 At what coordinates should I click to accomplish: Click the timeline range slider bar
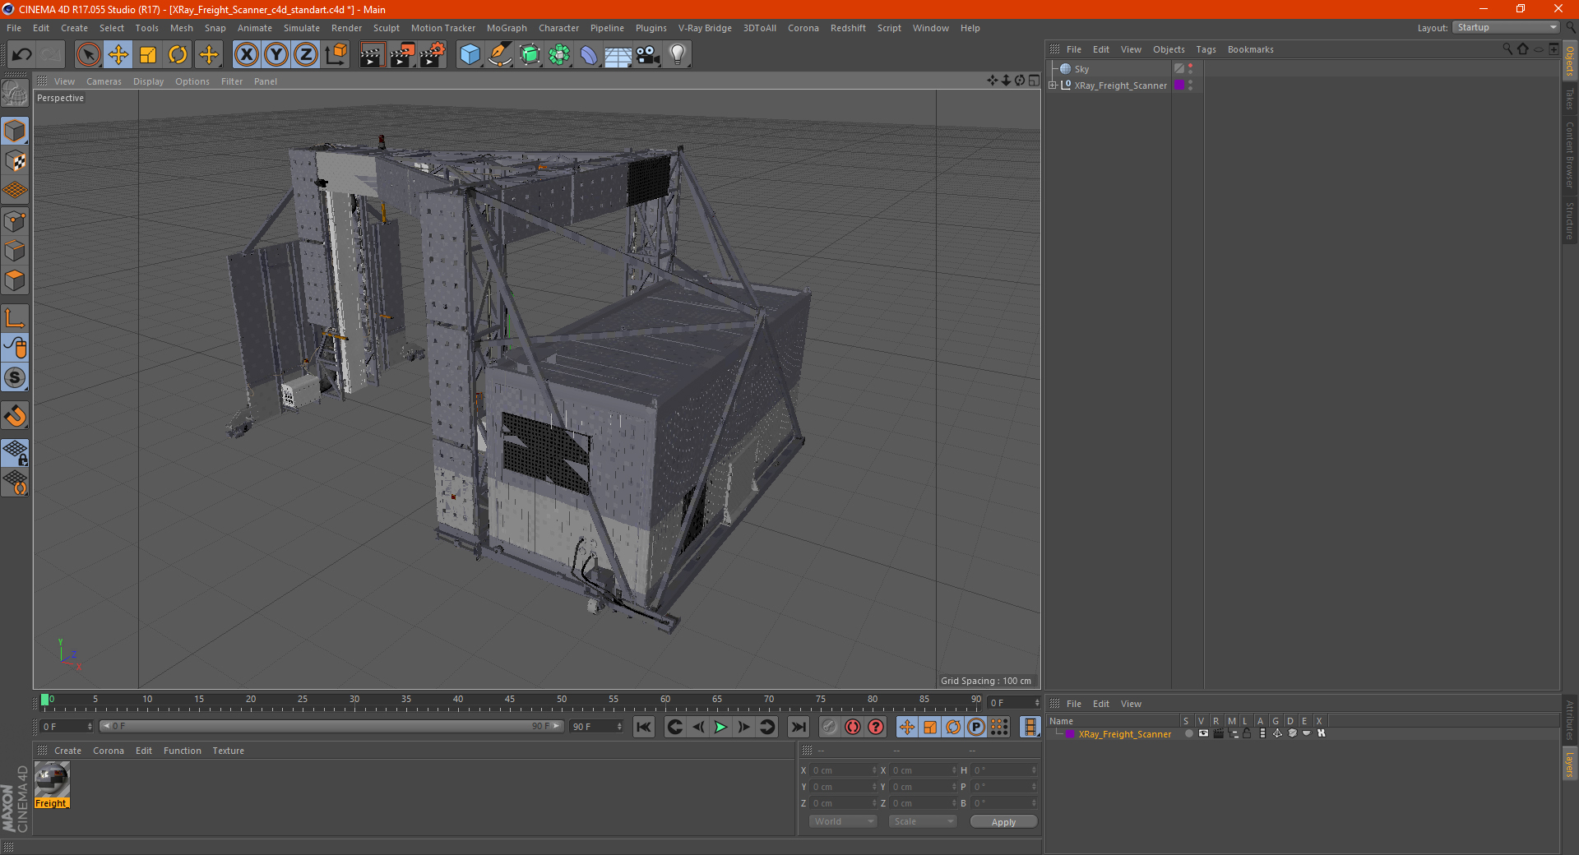(x=331, y=726)
